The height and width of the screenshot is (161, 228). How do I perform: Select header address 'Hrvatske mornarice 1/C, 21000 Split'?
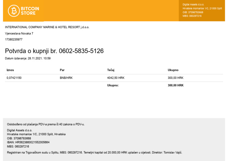tap(202, 8)
